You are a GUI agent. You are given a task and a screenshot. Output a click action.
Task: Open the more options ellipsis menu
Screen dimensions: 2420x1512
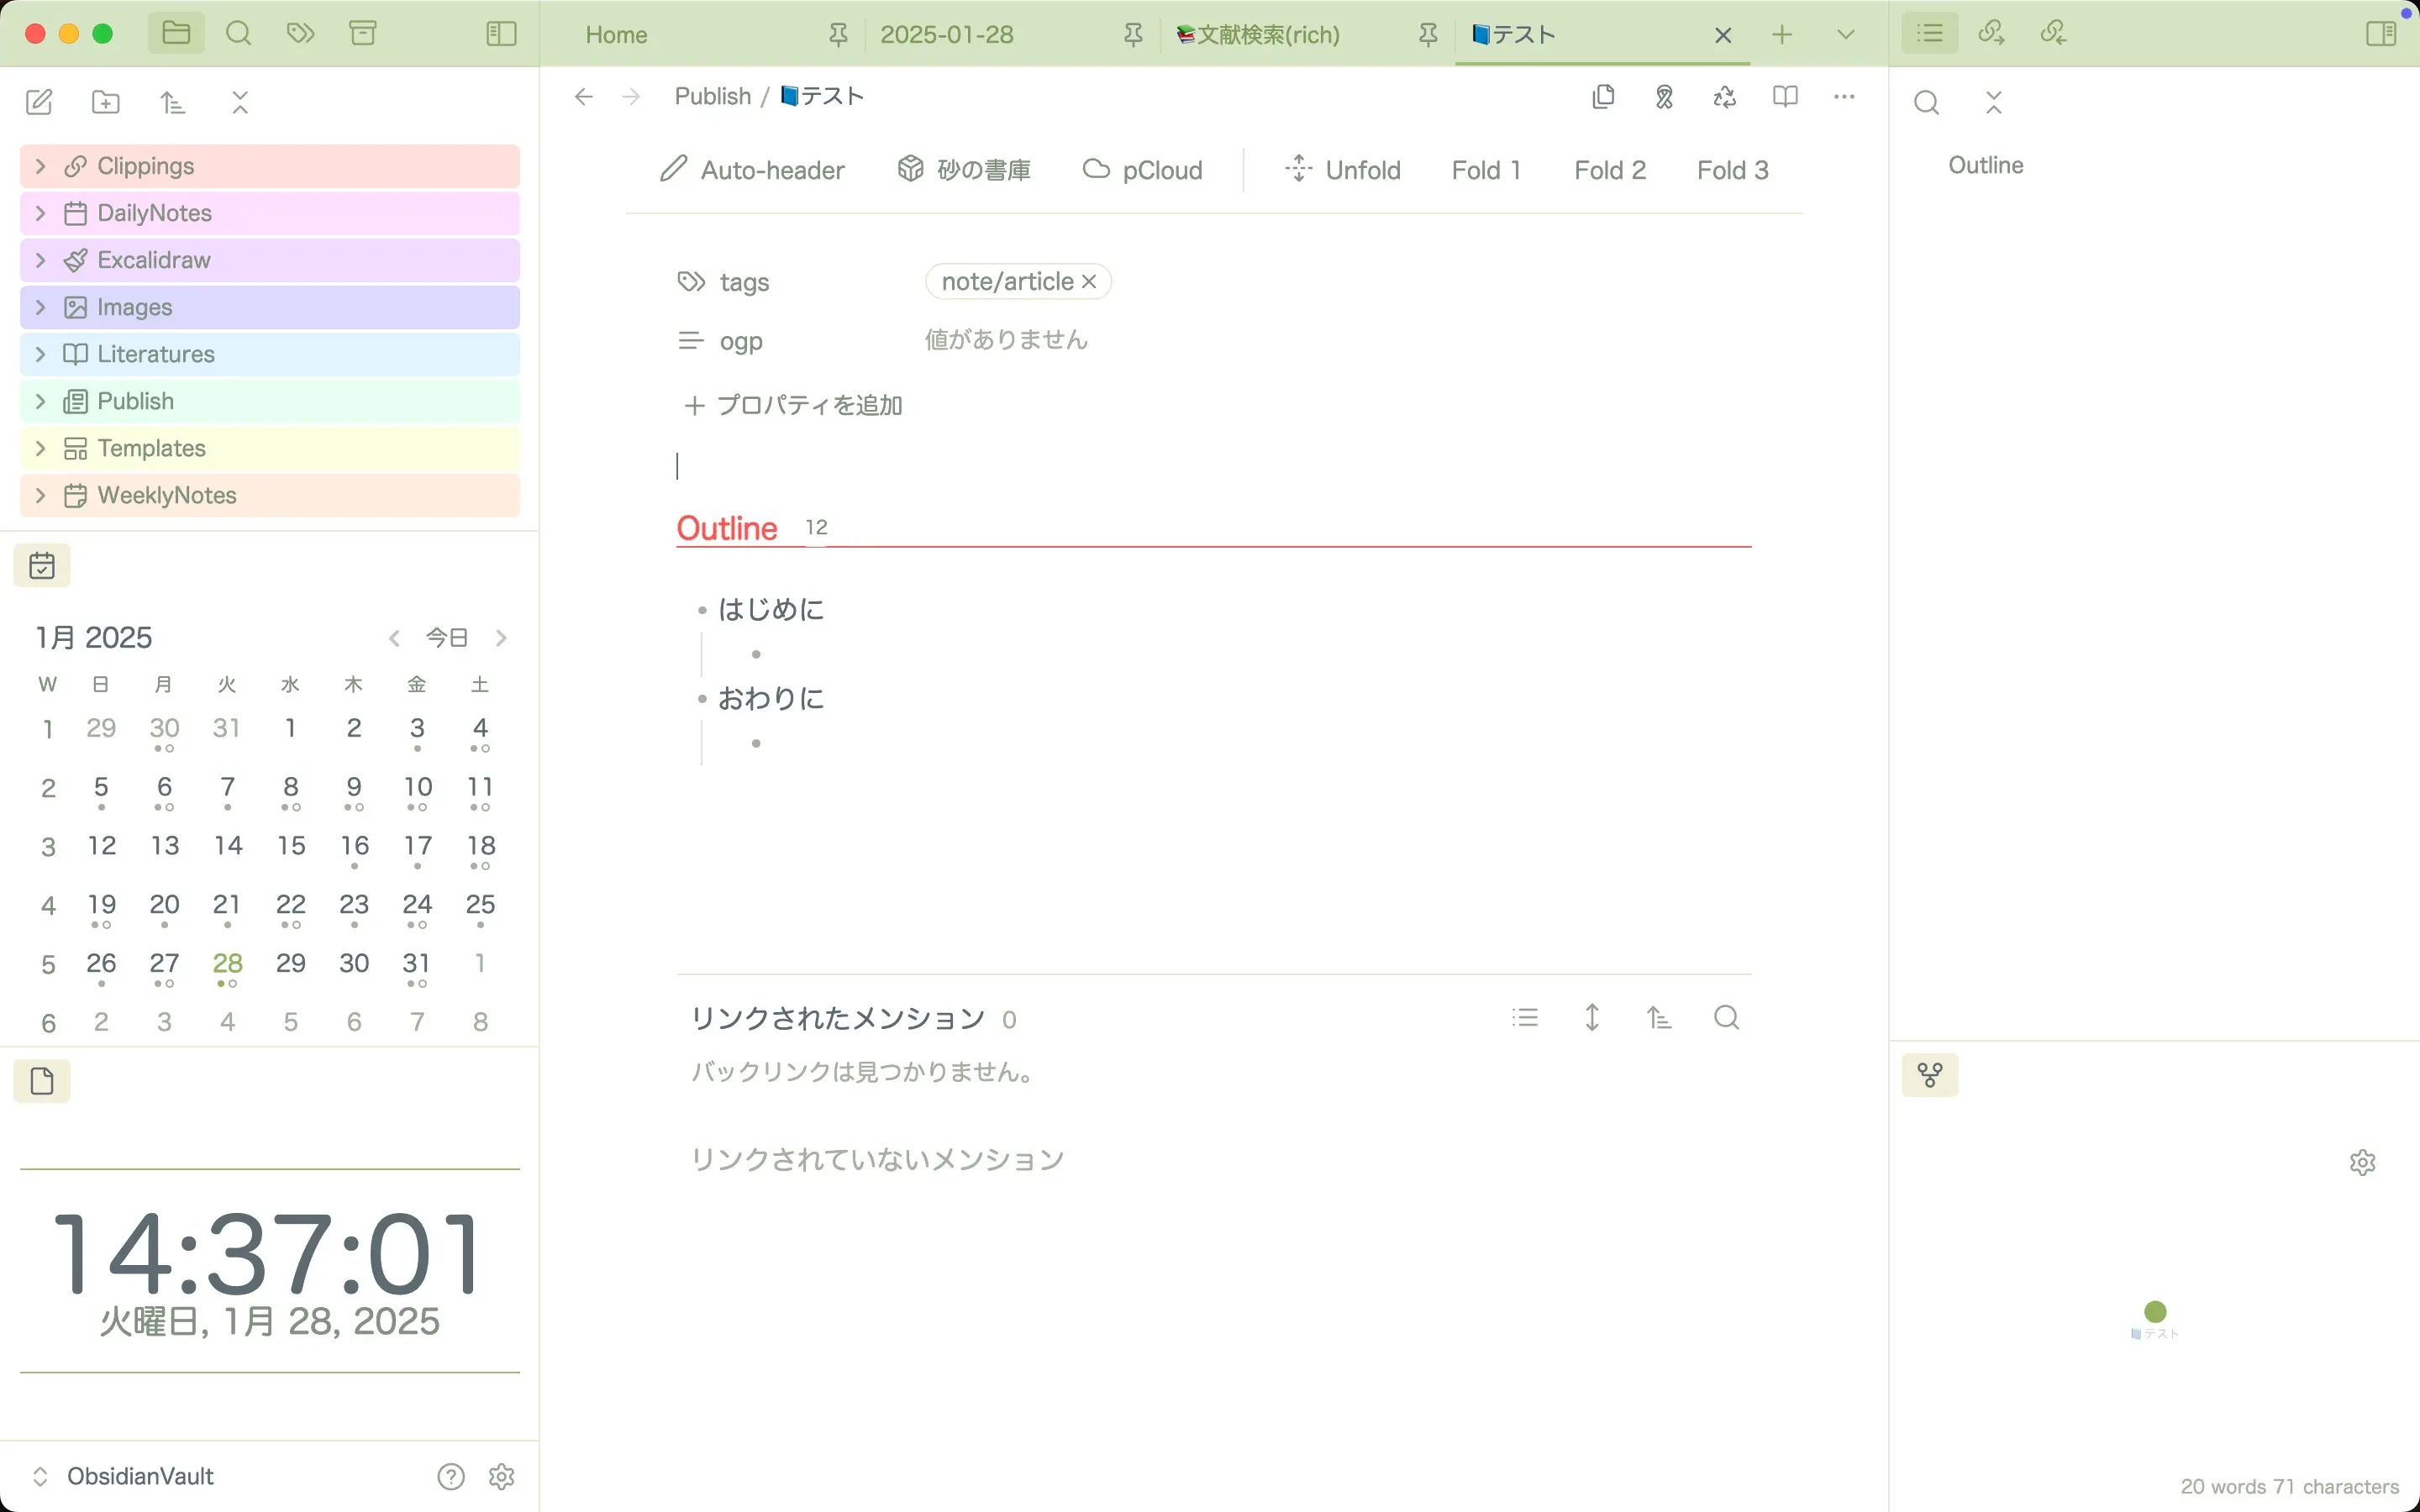pyautogui.click(x=1844, y=96)
